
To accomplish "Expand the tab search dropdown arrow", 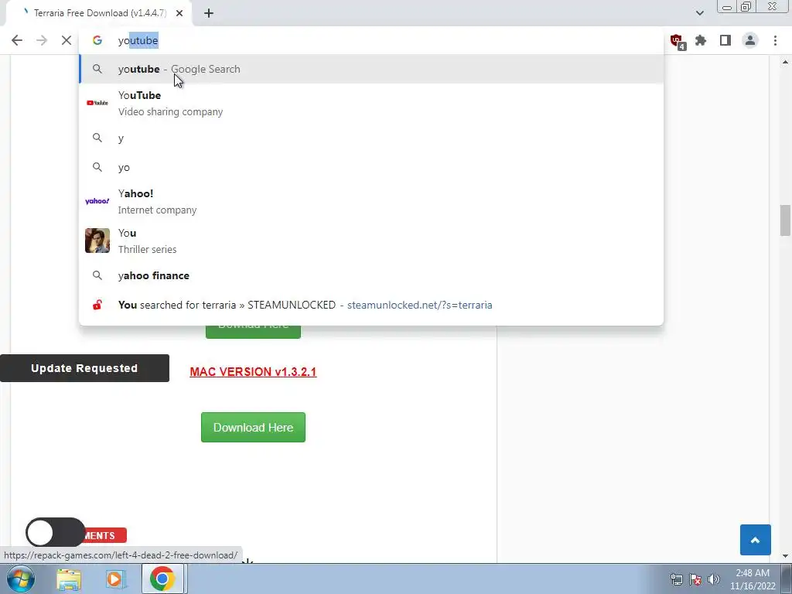I will (x=699, y=13).
